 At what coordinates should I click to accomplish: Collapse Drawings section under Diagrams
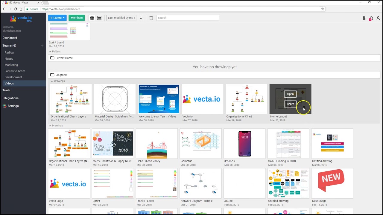(x=58, y=81)
